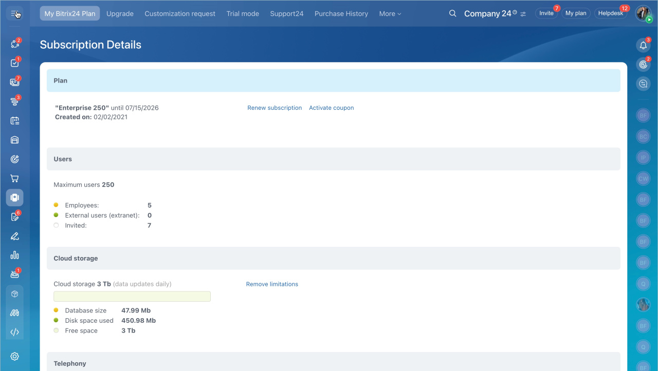Collapse the left menu with hamburger icon
The width and height of the screenshot is (658, 371).
tap(14, 14)
